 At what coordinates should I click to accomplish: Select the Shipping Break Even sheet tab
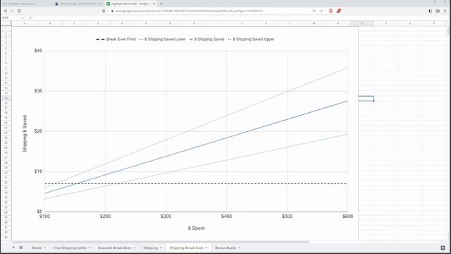coord(186,248)
